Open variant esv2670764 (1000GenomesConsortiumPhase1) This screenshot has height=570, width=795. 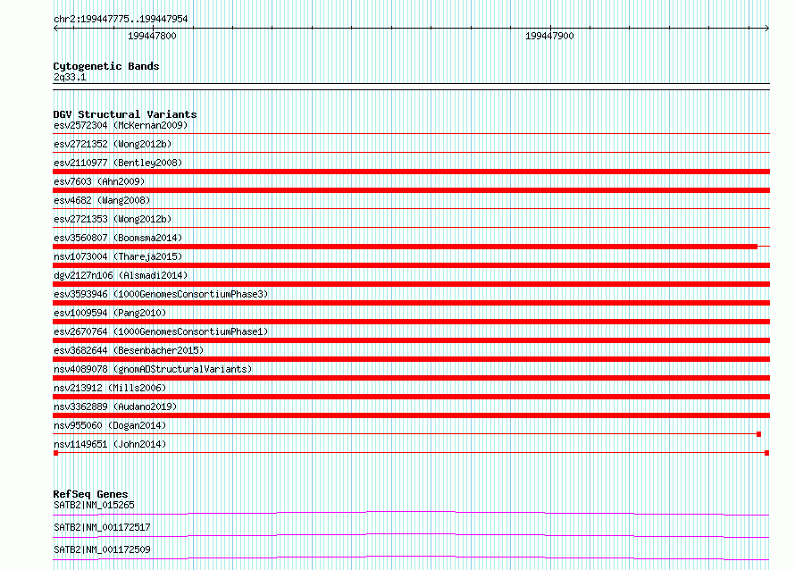click(x=161, y=331)
